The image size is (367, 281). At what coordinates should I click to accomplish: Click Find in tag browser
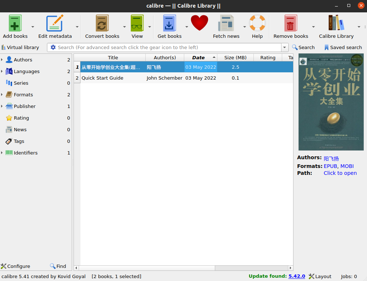(x=58, y=266)
